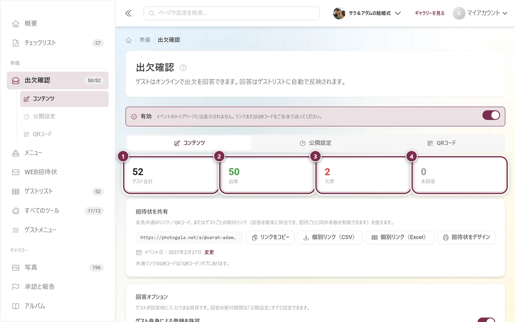Click 招待状をデザイン button

point(466,238)
